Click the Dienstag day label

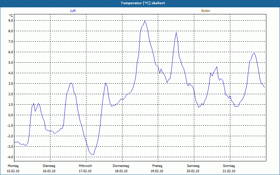(49, 166)
